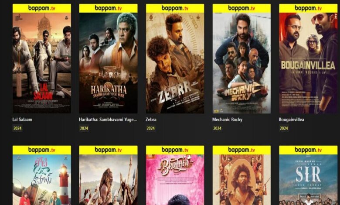
Task: Click the Harikatha: Sambhavami Yuge title link
Action: click(108, 120)
